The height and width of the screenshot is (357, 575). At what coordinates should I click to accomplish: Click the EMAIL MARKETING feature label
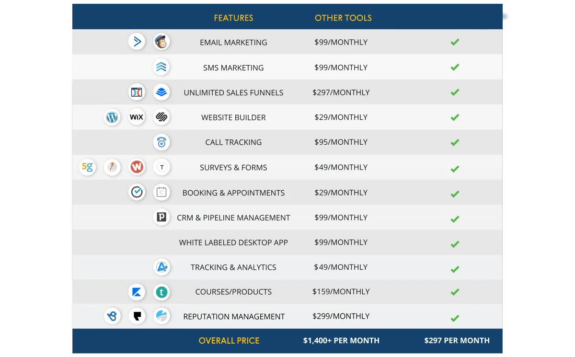pyautogui.click(x=233, y=42)
